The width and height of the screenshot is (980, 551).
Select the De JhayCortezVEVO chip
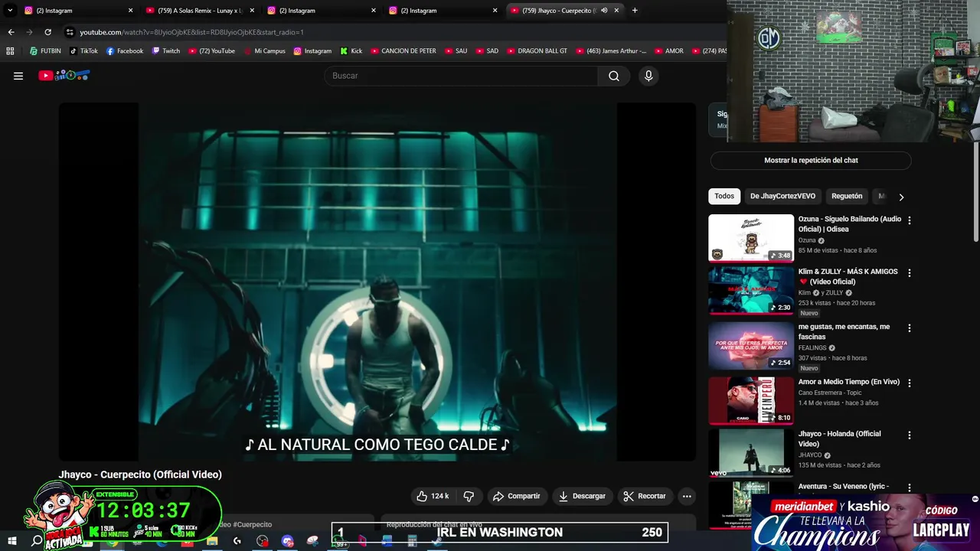pos(782,196)
